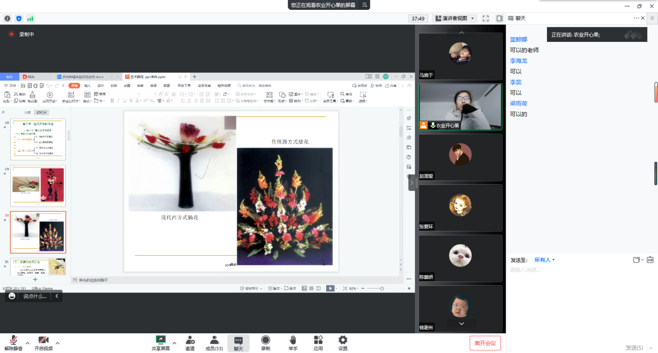Viewport: 658px width, 353px height.
Task: Open the 成员(33) members list
Action: (214, 341)
